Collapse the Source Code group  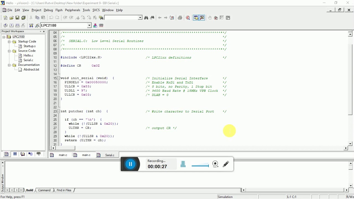point(9,51)
